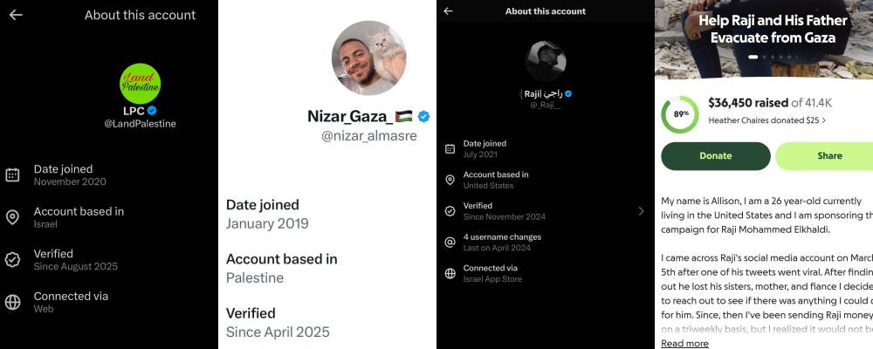Click the location pin next to Israel
The height and width of the screenshot is (349, 873).
12,217
